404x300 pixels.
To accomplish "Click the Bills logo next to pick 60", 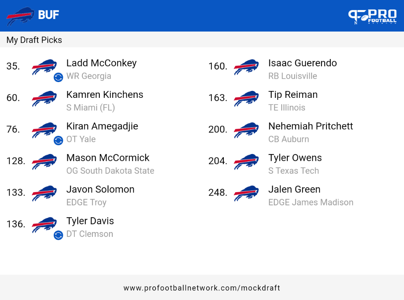I will click(x=44, y=98).
